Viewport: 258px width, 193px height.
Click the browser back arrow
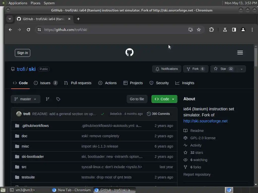click(10, 30)
